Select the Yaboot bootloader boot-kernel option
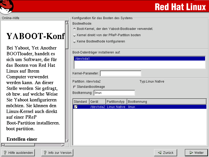The width and height of the screenshot is (209, 157). coord(75,29)
